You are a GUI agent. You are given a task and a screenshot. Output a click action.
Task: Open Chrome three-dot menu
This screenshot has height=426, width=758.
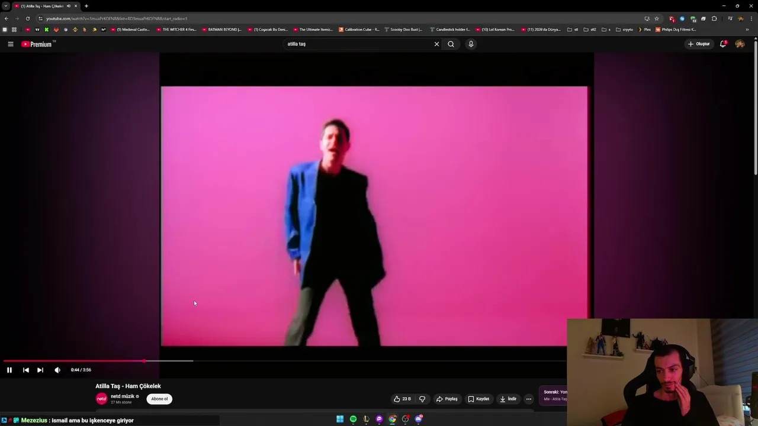(x=751, y=18)
